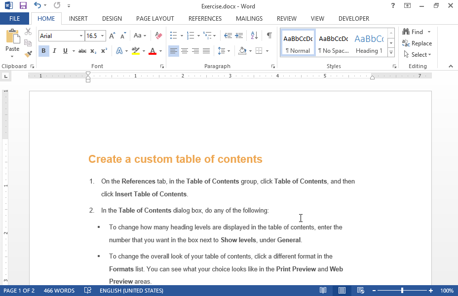458x296 pixels.
Task: Switch to the REFERENCES tab
Action: [205, 18]
